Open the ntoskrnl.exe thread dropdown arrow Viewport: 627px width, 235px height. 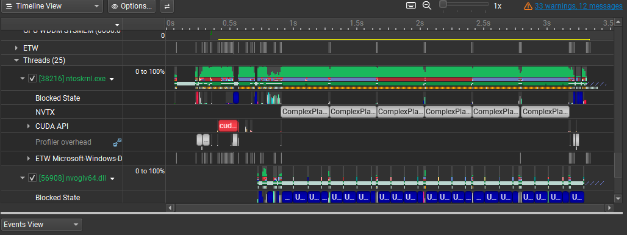[x=112, y=79]
